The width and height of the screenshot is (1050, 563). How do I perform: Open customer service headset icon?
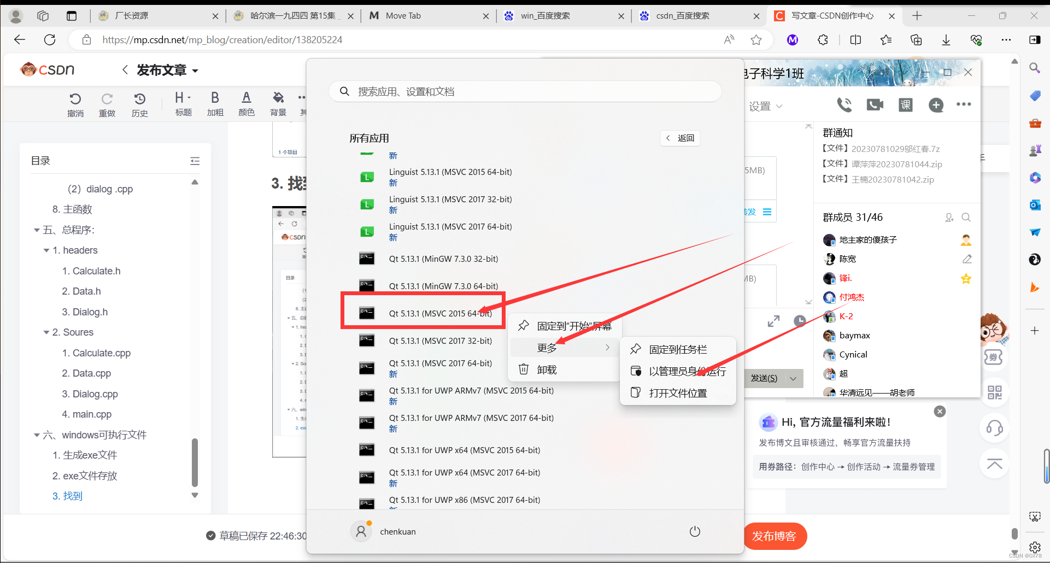tap(995, 428)
